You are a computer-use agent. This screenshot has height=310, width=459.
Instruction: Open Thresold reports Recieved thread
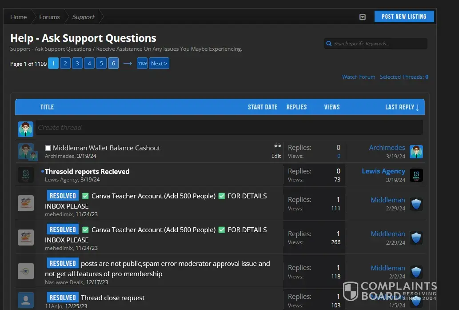87,172
